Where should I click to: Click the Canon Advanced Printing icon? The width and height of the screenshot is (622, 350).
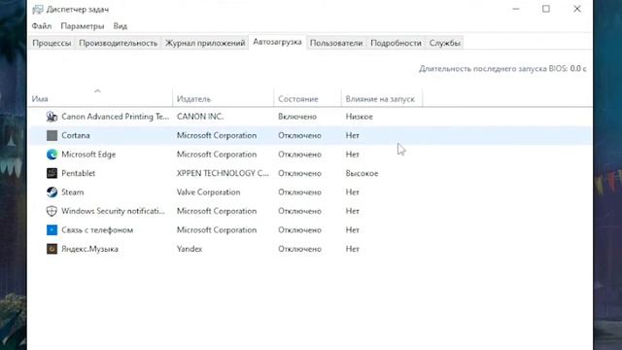coord(52,117)
